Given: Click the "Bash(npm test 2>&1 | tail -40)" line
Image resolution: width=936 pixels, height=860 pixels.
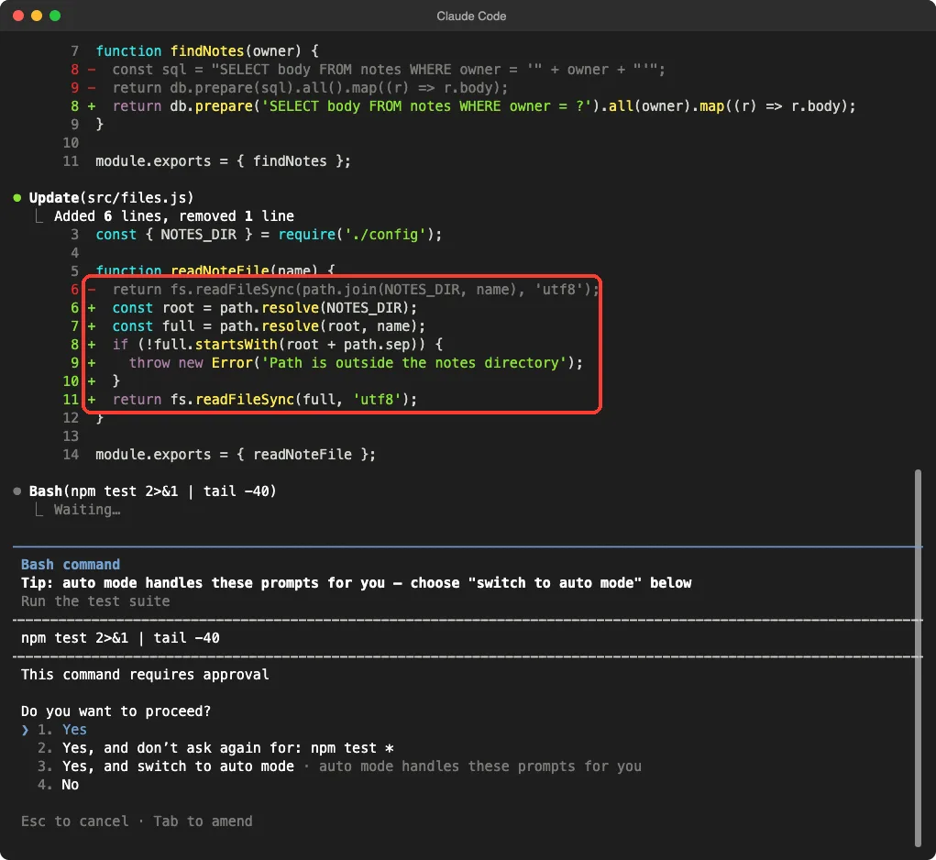Looking at the screenshot, I should coord(152,491).
